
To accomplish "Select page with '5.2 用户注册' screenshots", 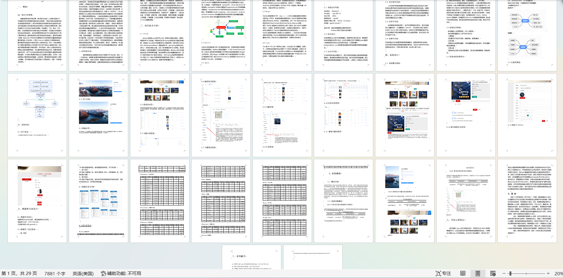I will click(98, 115).
